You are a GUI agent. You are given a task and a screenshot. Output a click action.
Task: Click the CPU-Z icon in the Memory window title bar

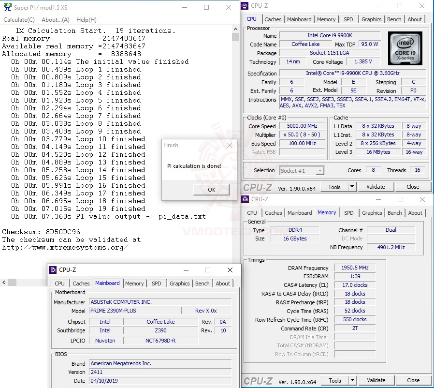coord(245,199)
